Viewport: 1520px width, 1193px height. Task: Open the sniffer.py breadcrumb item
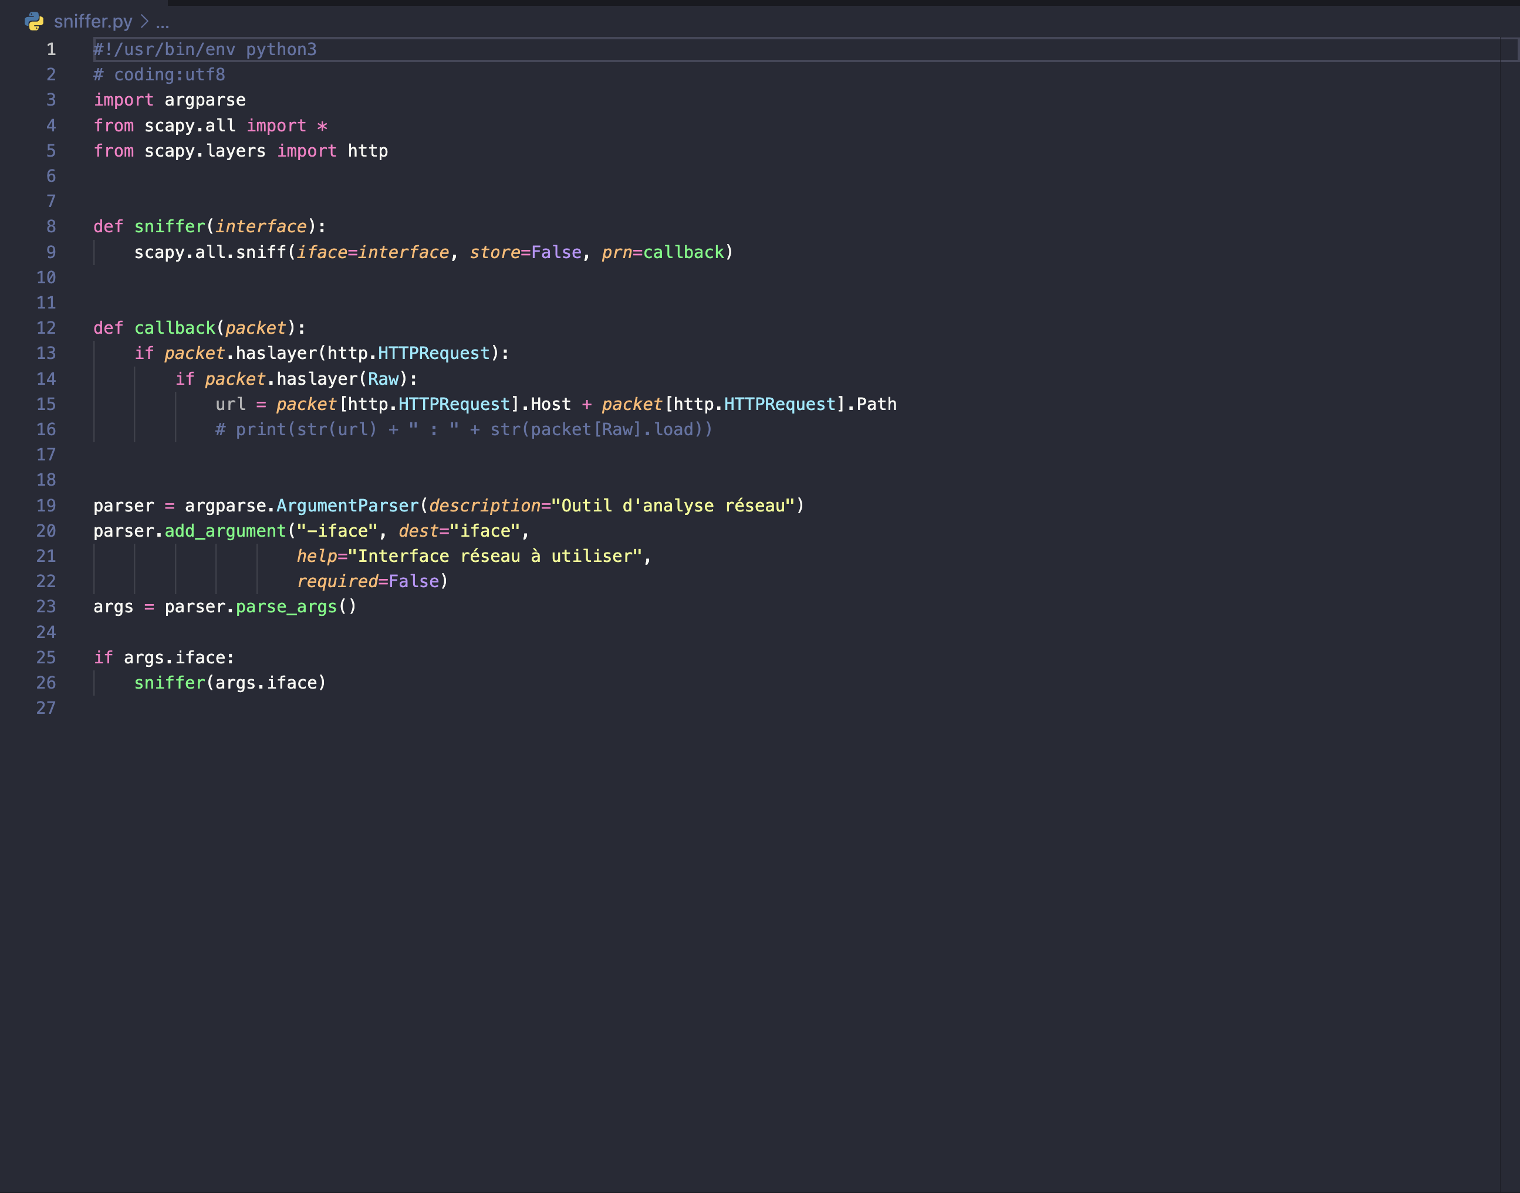pyautogui.click(x=93, y=22)
